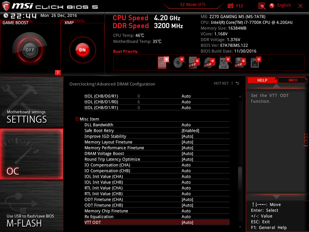Open the OC overclocking section

point(31,154)
